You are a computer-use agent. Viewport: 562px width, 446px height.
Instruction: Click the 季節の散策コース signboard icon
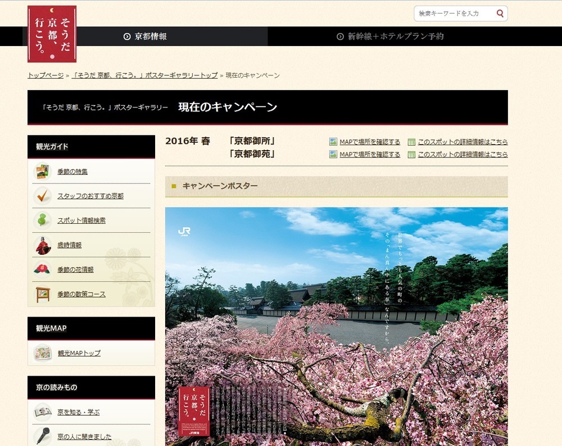coord(43,294)
